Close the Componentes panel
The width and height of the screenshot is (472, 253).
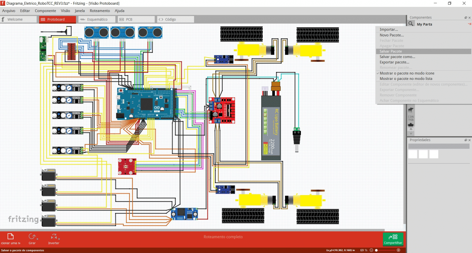click(470, 18)
